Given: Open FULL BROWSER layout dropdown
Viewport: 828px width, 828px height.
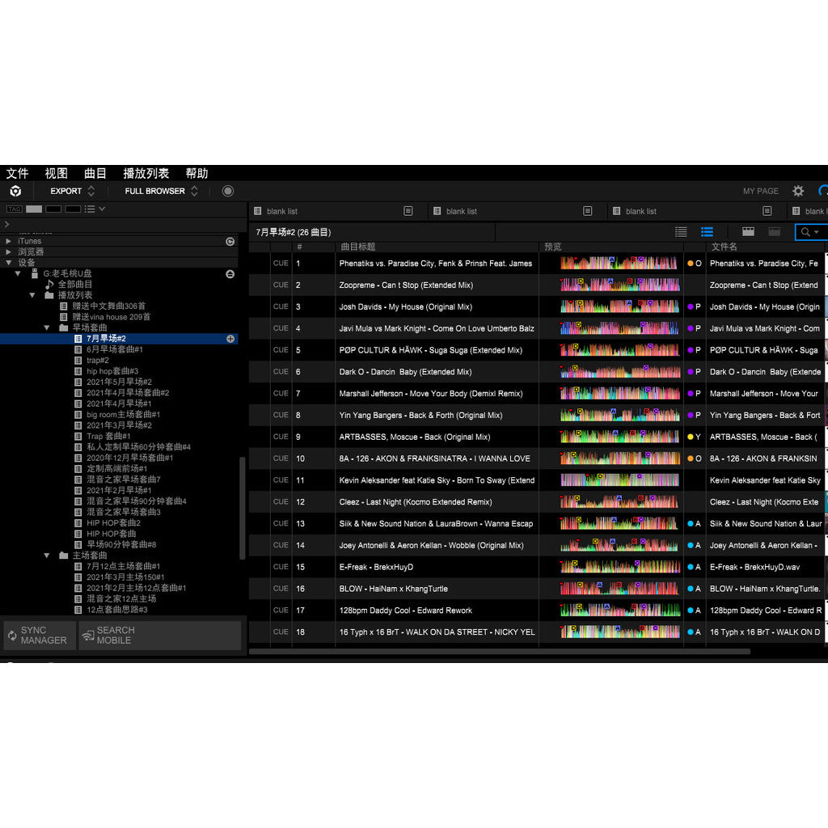Looking at the screenshot, I should [x=161, y=191].
